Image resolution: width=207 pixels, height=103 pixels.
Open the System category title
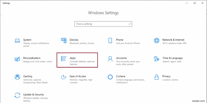pos(27,40)
